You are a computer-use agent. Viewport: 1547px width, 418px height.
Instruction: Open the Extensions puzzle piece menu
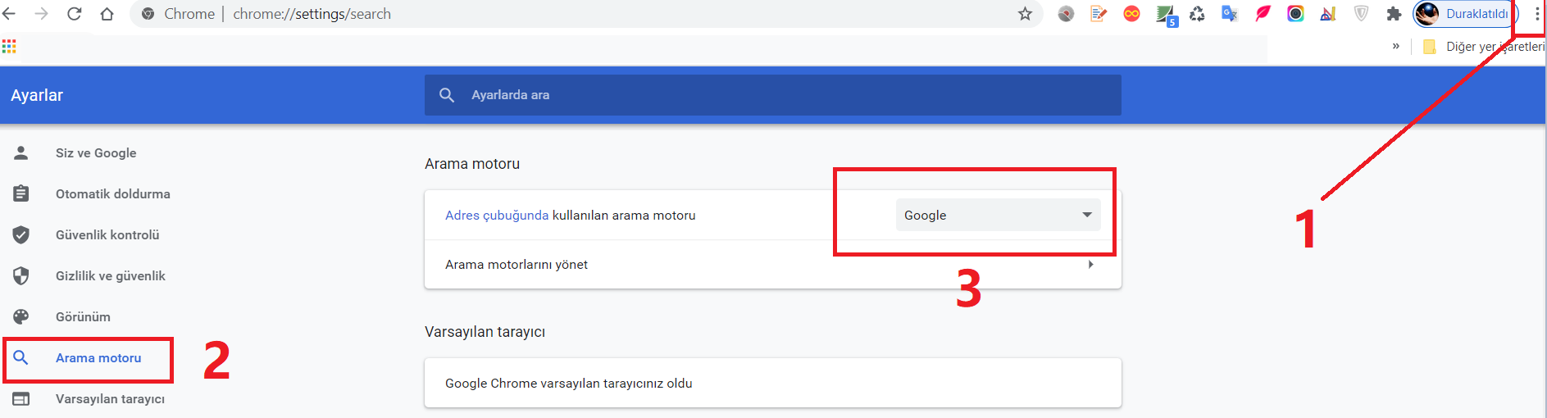pyautogui.click(x=1394, y=14)
